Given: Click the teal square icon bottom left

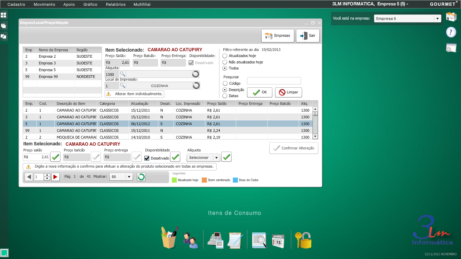Looking at the screenshot, I should (4, 253).
